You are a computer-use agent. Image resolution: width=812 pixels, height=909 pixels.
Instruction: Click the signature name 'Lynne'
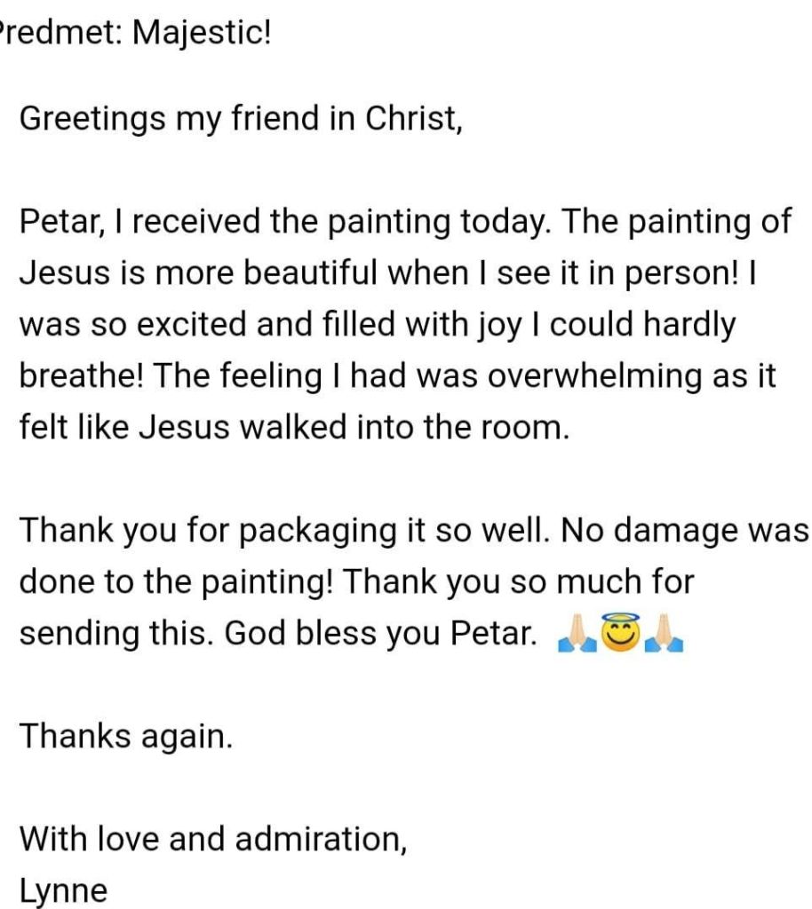(x=63, y=889)
